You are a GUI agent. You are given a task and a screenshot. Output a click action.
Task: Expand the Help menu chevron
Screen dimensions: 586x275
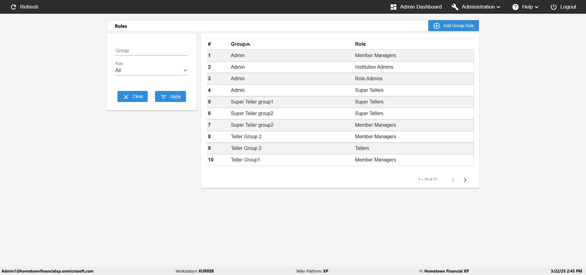click(537, 7)
